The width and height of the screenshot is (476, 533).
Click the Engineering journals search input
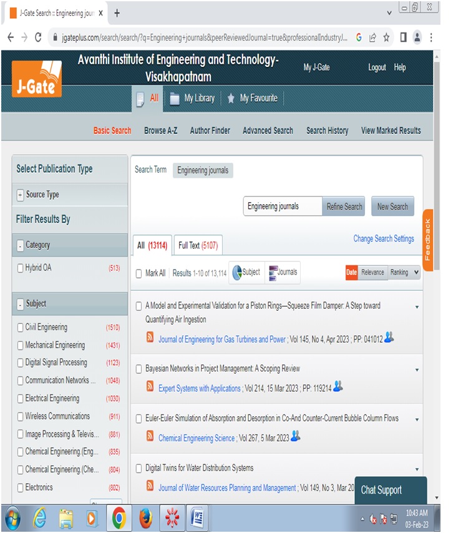283,207
